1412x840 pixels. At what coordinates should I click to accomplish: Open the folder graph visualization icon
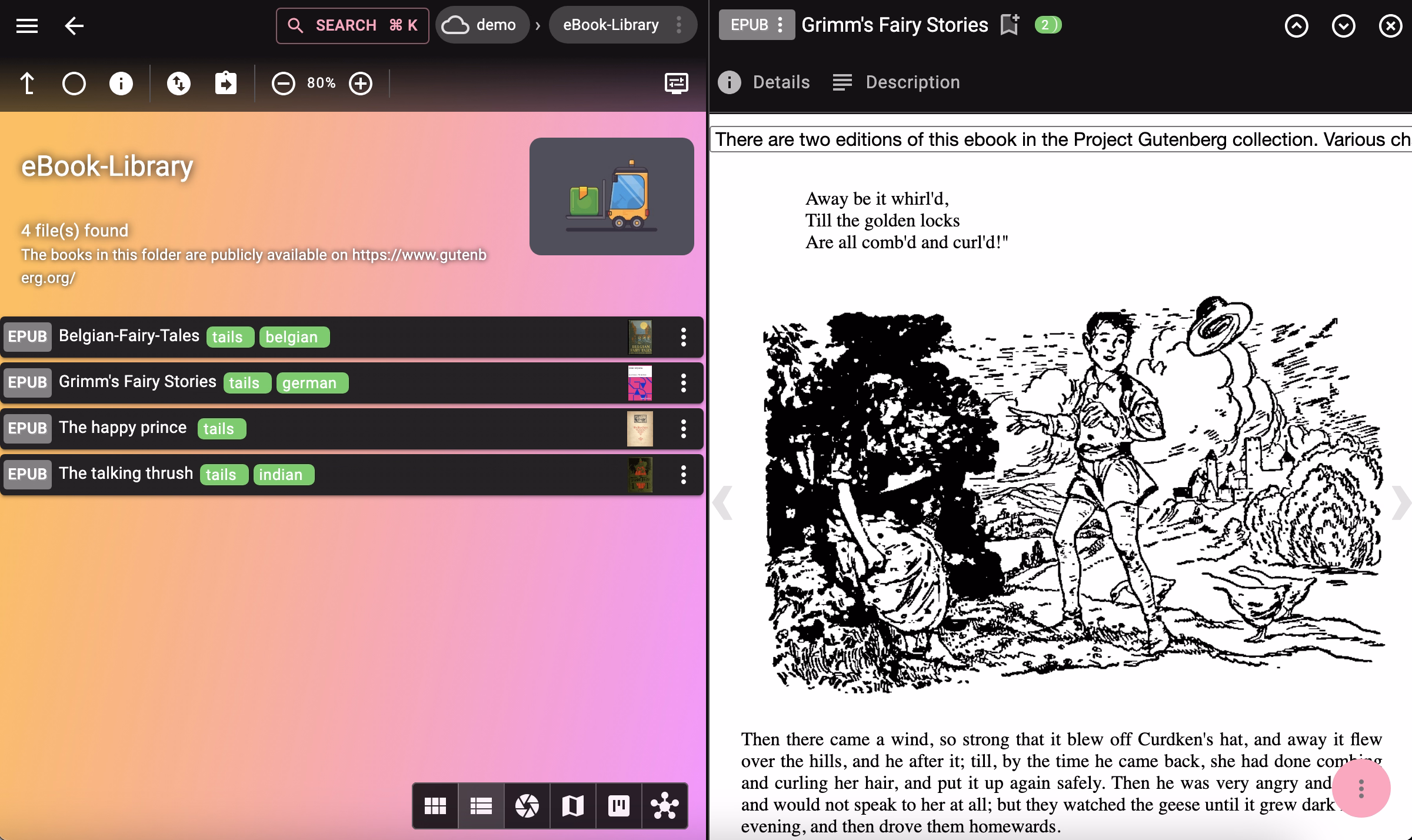[665, 806]
